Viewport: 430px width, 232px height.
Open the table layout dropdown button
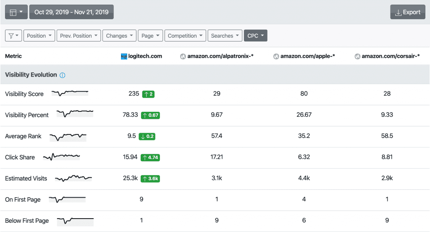pyautogui.click(x=16, y=12)
